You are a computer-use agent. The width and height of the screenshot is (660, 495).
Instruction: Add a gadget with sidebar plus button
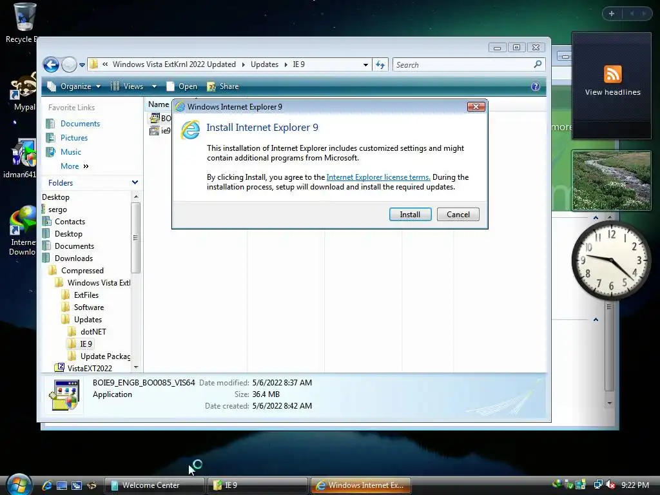tap(612, 14)
